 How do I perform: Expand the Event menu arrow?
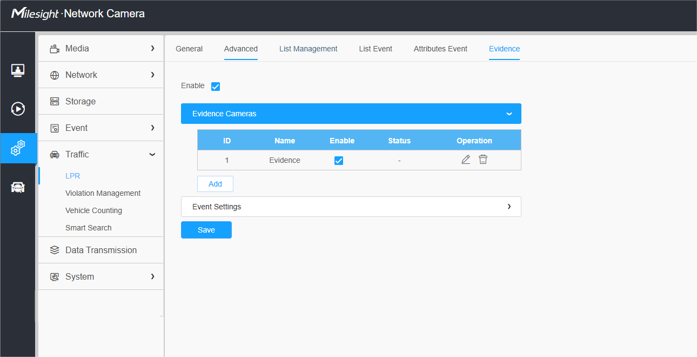(153, 128)
